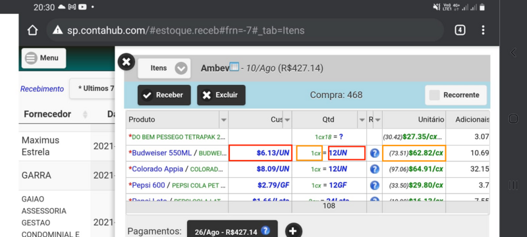Add a new payment with plus icon

pyautogui.click(x=293, y=231)
